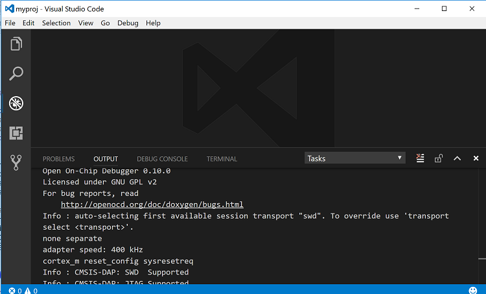The width and height of the screenshot is (486, 294).
Task: Open the Explorer view in activity bar
Action: [x=16, y=44]
